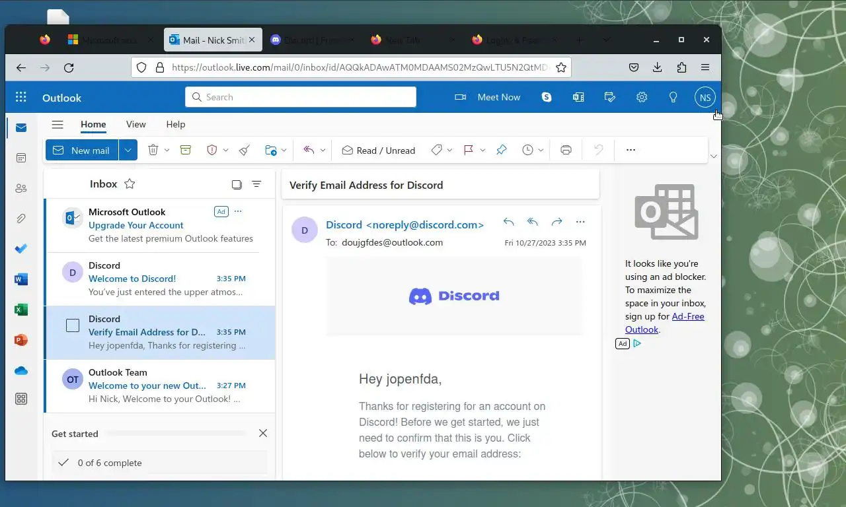Viewport: 846px width, 507px height.
Task: Launch Excel from the sidebar
Action: click(21, 310)
